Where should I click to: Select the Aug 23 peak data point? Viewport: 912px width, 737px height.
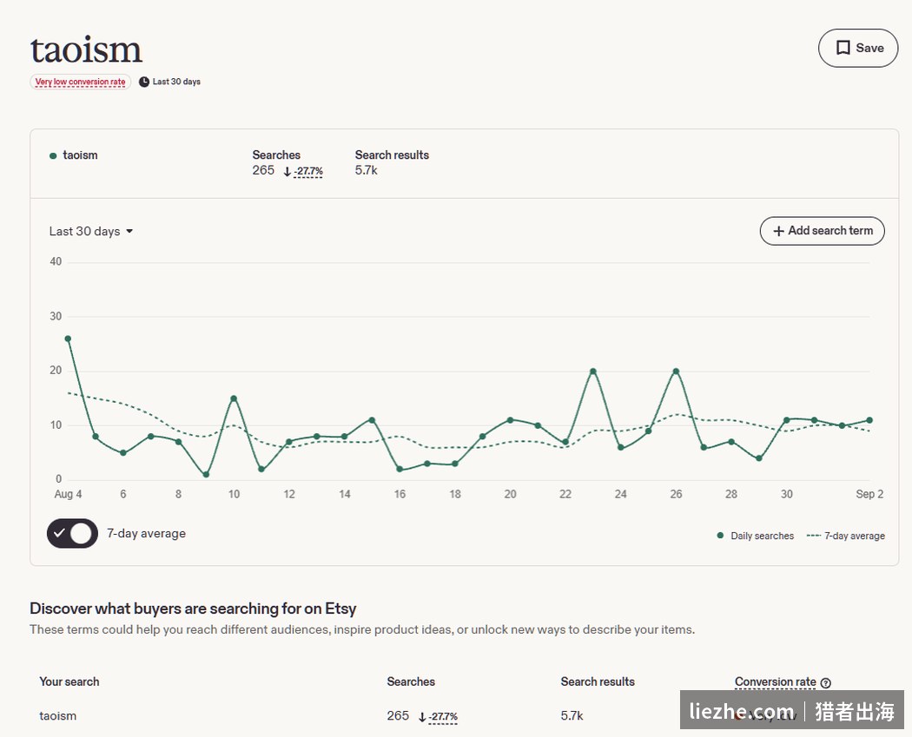[x=593, y=372]
